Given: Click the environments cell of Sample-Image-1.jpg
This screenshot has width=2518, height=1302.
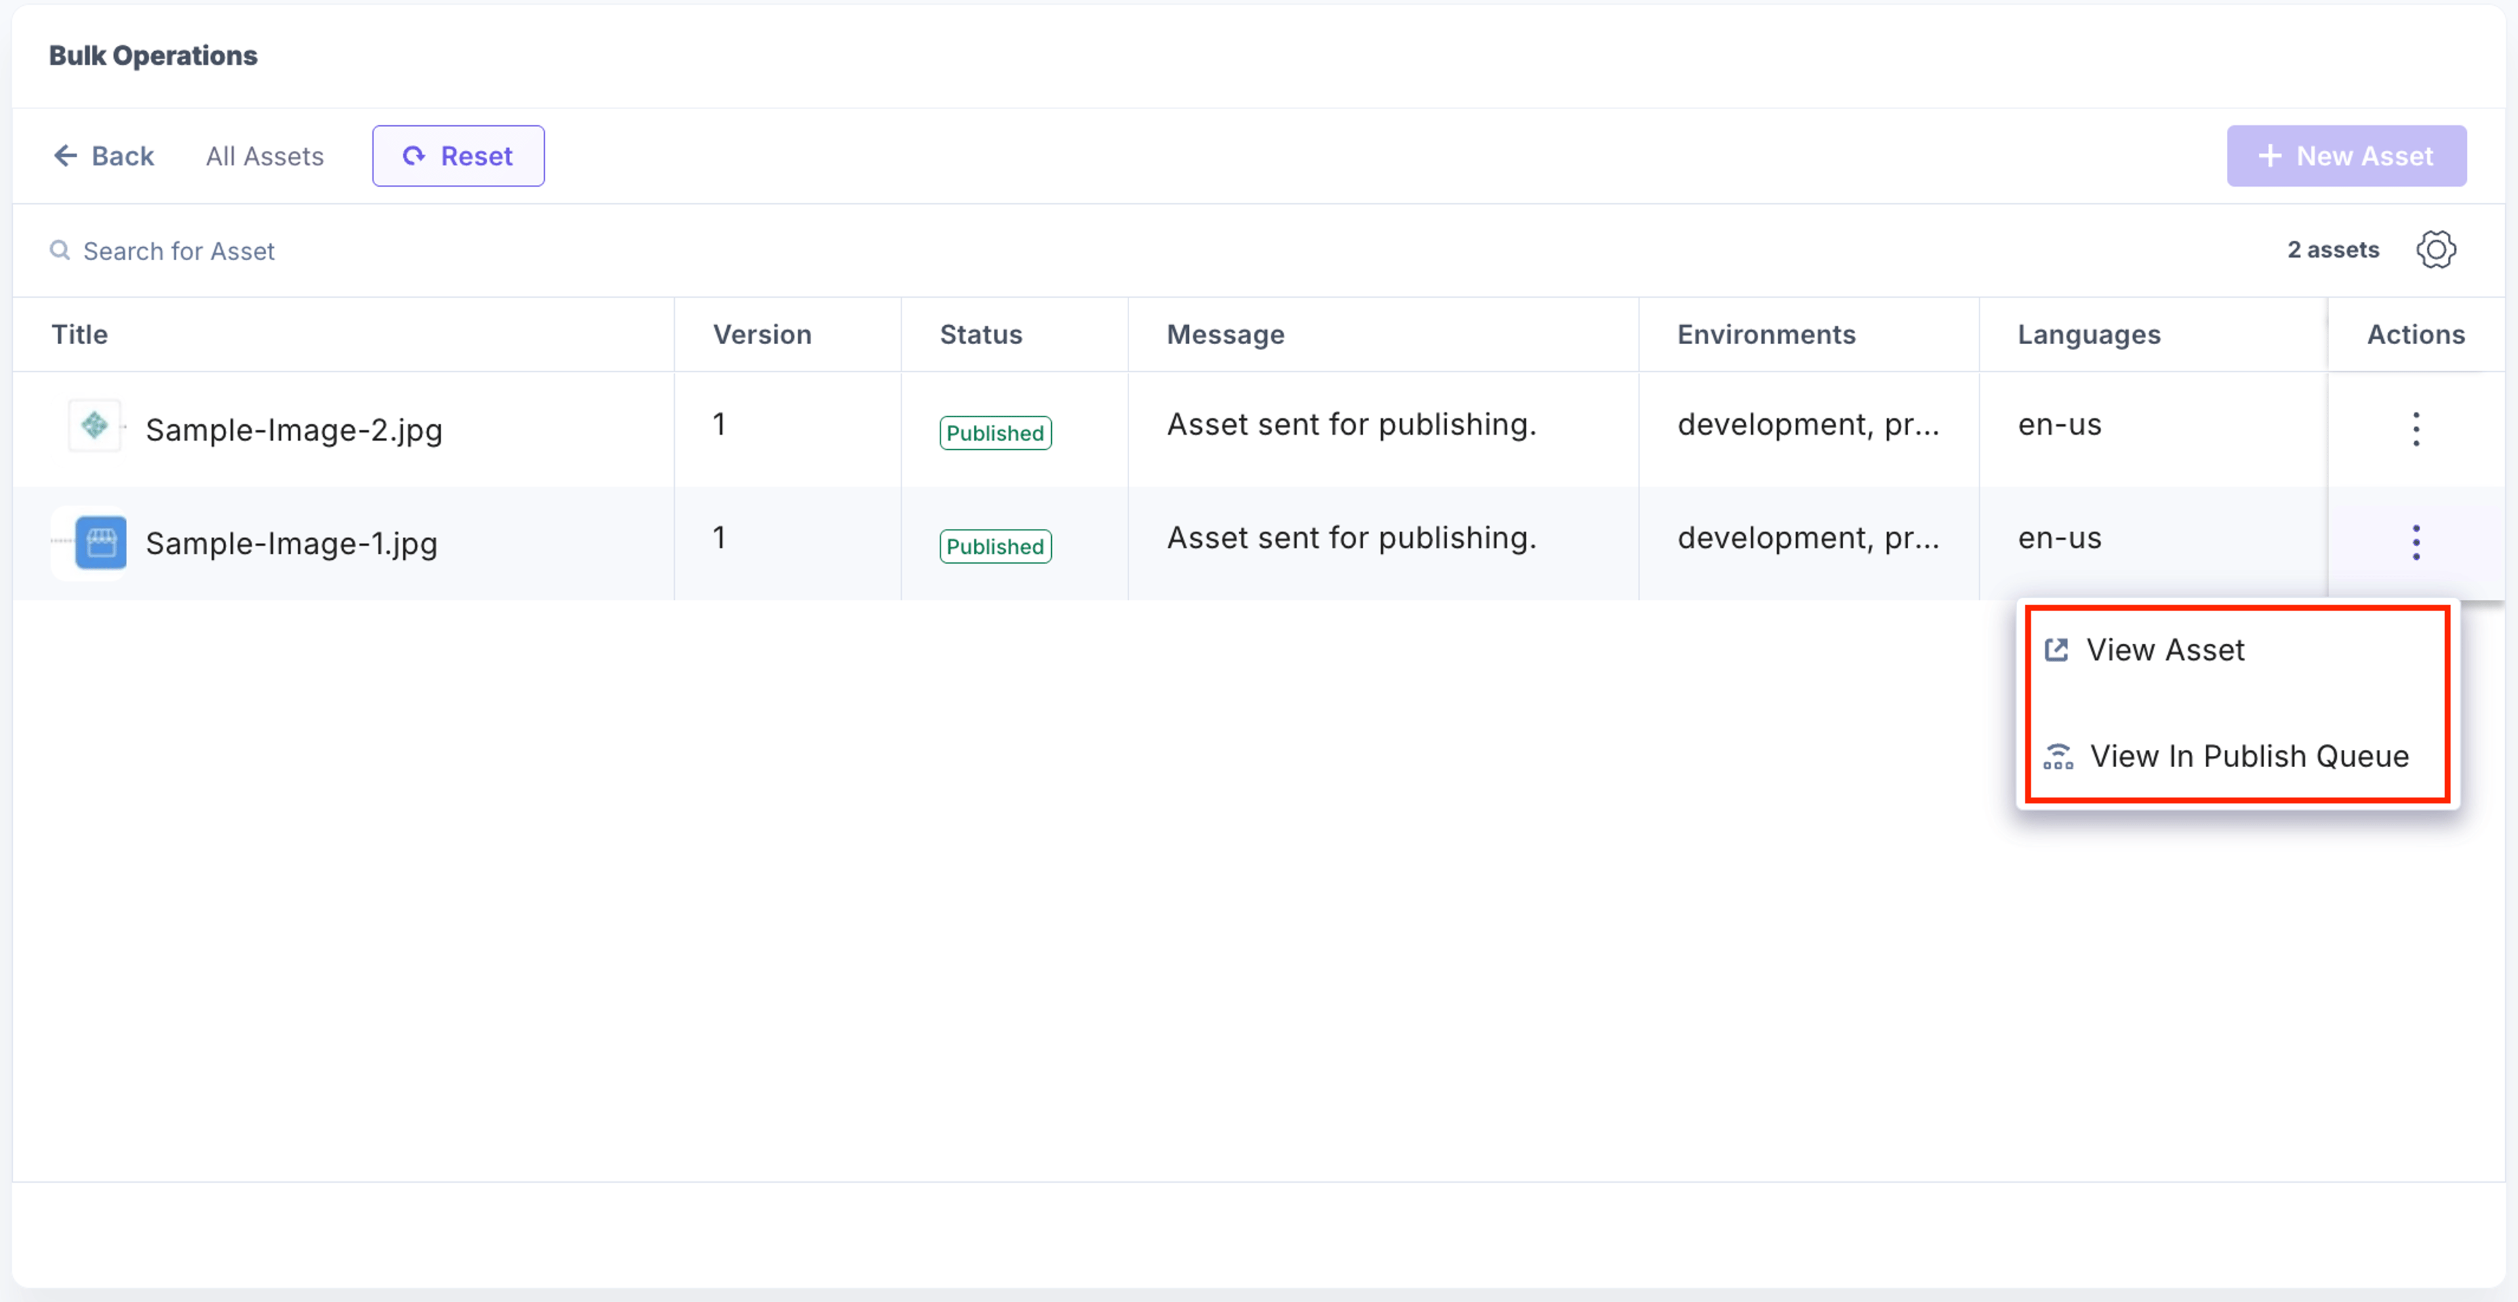Looking at the screenshot, I should coord(1809,538).
